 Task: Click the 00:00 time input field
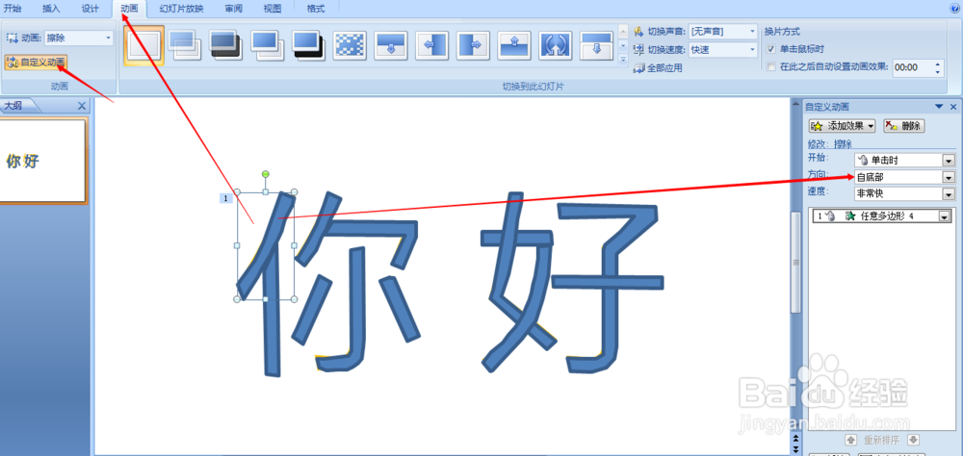click(911, 67)
